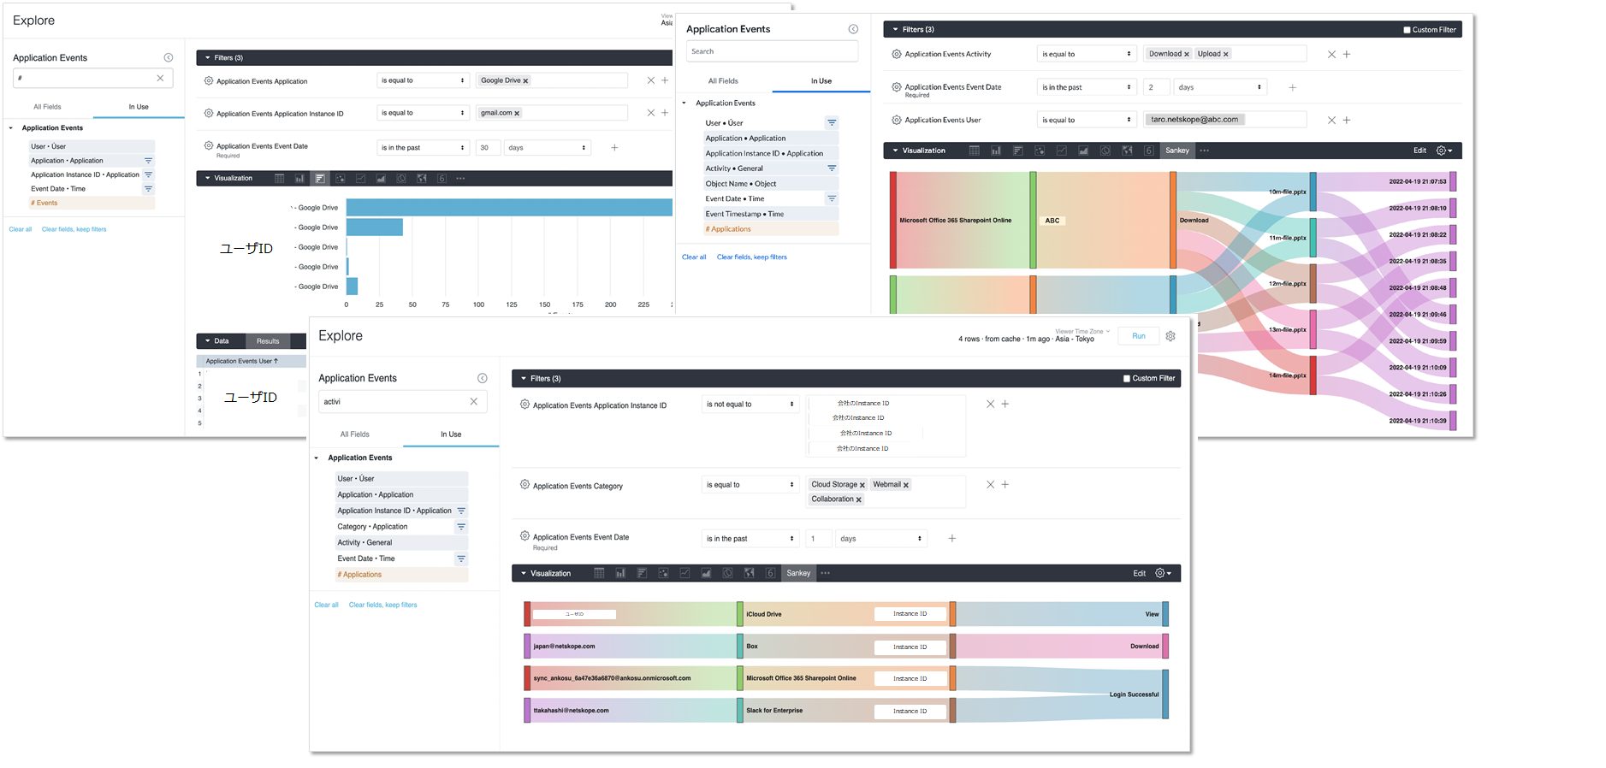Switch to the Results tab
This screenshot has height=768, width=1606.
tap(268, 340)
